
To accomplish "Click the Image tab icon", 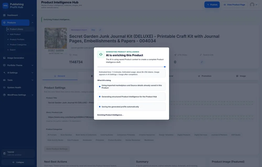I will (237, 76).
